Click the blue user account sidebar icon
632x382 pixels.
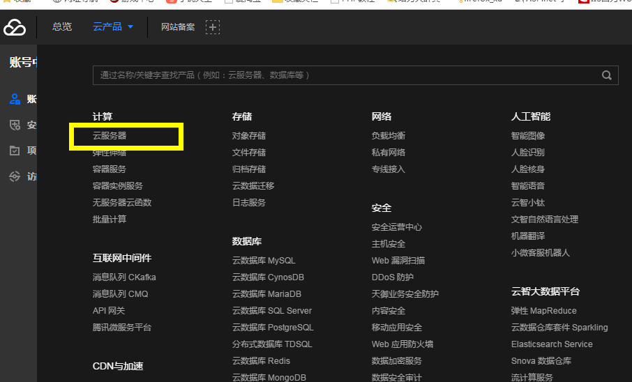[15, 99]
